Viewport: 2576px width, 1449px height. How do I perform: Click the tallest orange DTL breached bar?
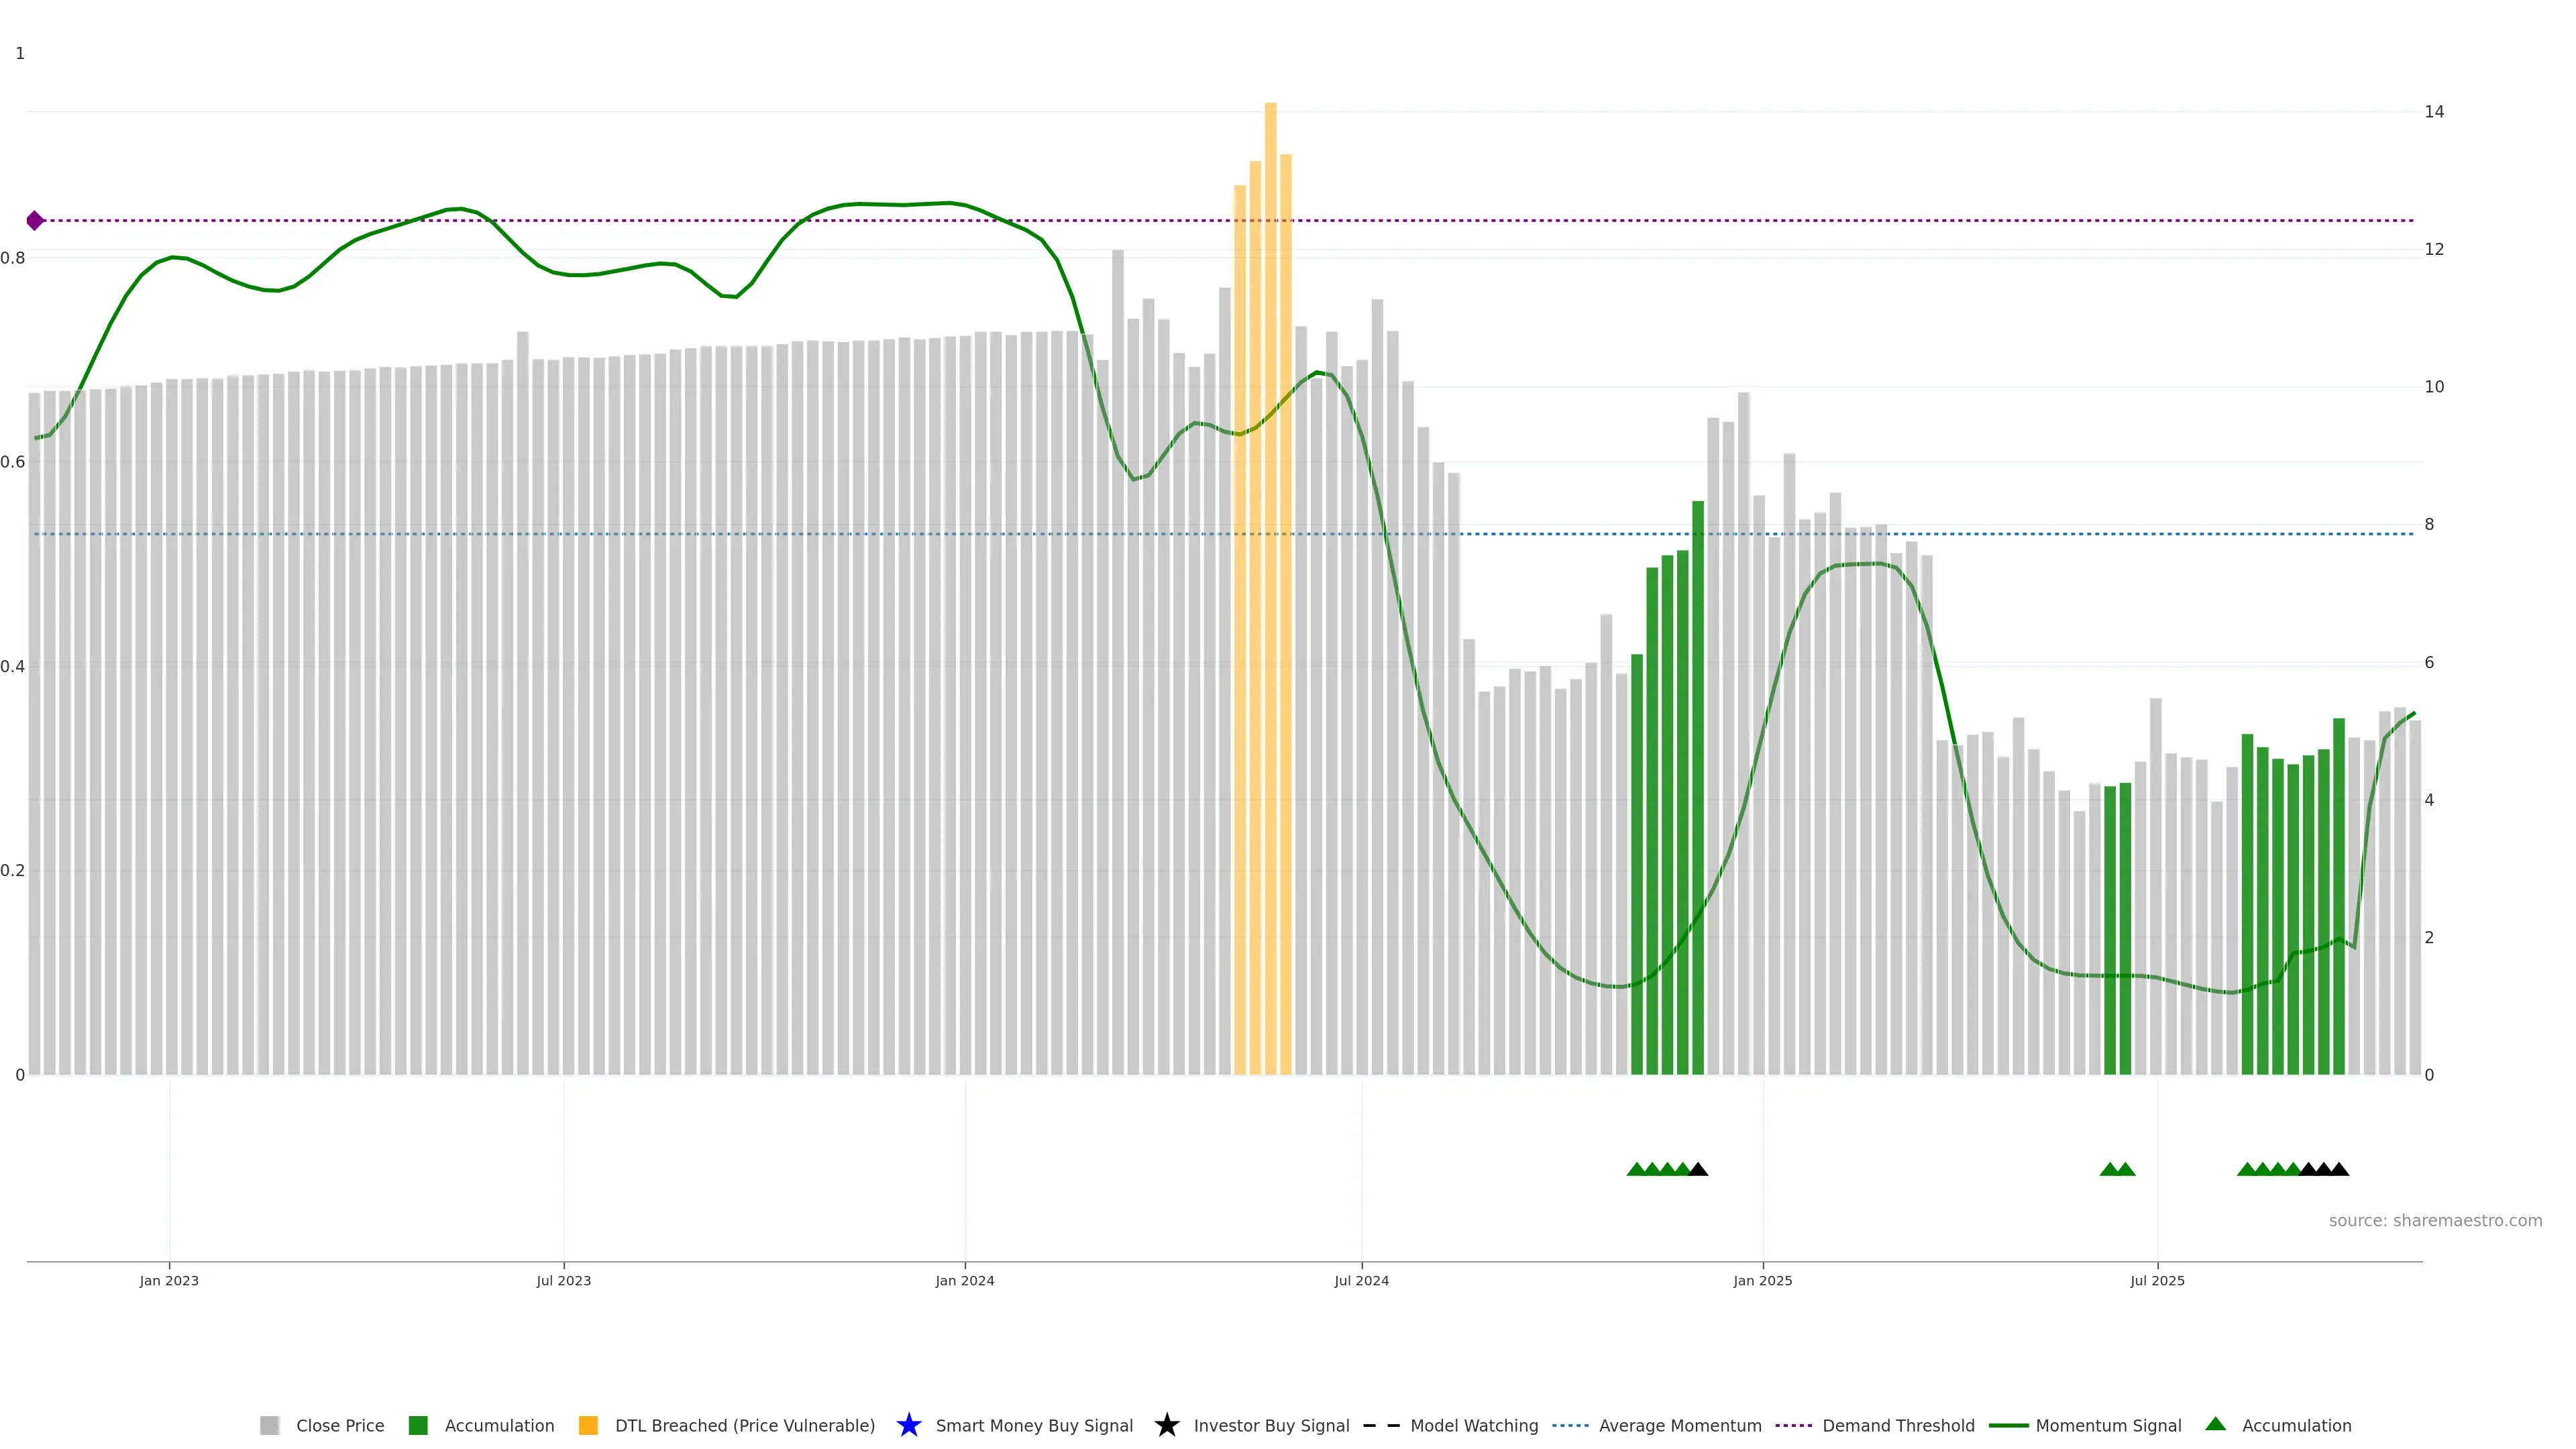pyautogui.click(x=1270, y=600)
